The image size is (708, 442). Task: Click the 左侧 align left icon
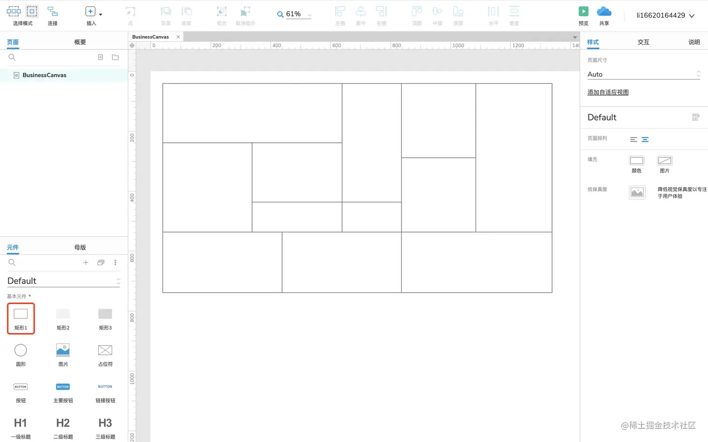(340, 11)
